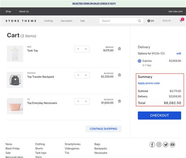The width and height of the screenshot is (186, 158).
Task: Open the EN language selector
Action: [151, 21]
